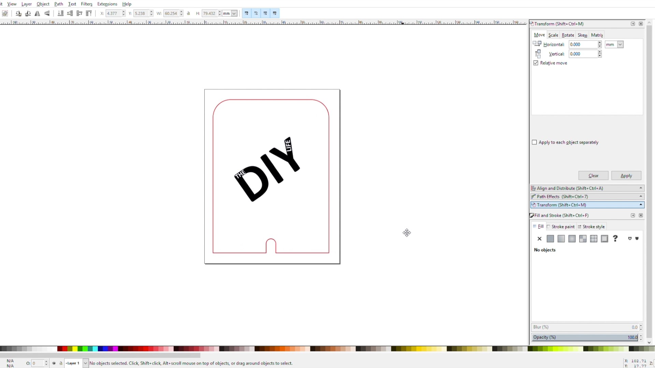
Task: Click the rotate 90° counter-clockwise icon
Action: [18, 13]
